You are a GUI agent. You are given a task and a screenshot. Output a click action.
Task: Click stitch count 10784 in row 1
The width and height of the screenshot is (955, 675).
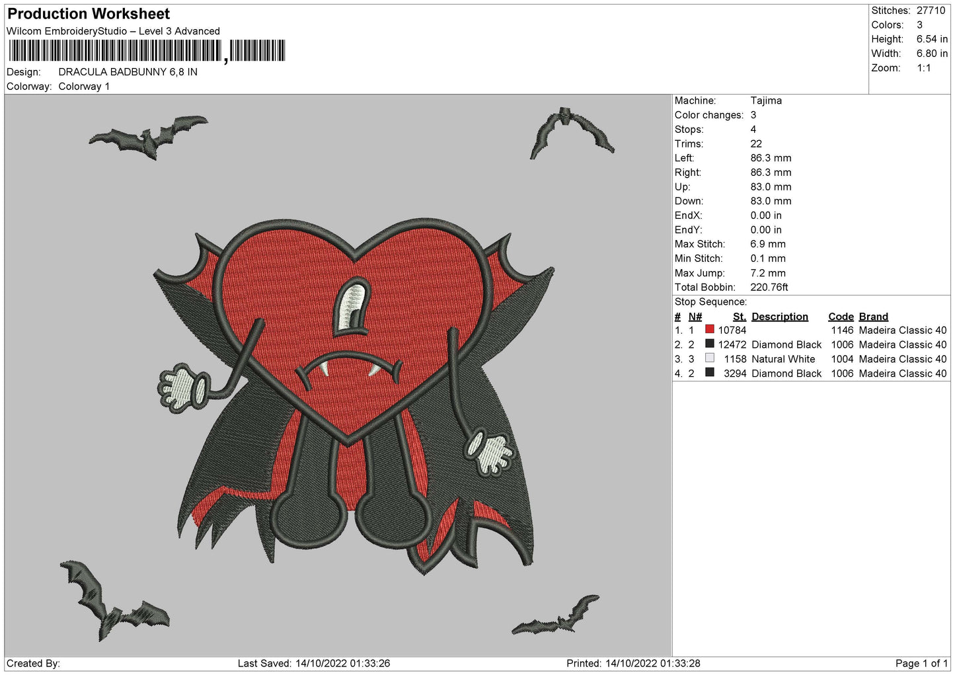point(732,331)
